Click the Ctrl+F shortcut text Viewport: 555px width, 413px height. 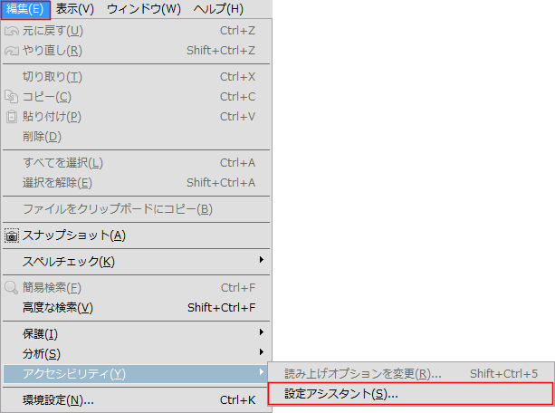pos(238,288)
